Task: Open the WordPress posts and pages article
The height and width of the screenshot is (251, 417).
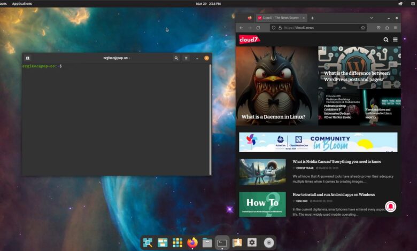Action: (357, 76)
